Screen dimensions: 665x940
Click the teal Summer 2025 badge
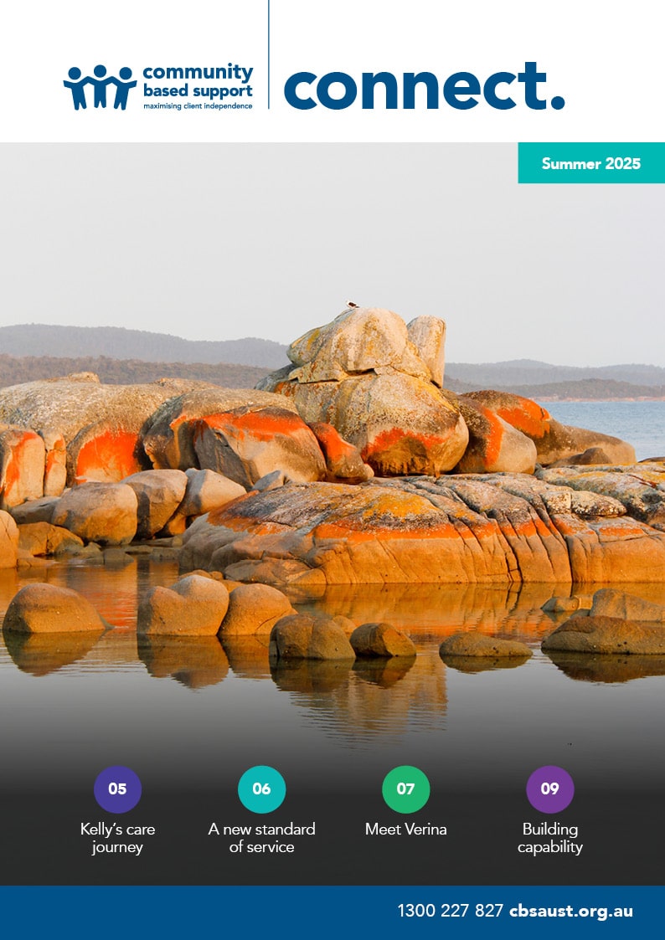pos(590,163)
